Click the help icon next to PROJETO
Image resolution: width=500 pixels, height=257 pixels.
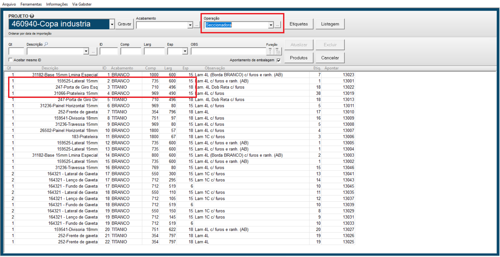[32, 16]
